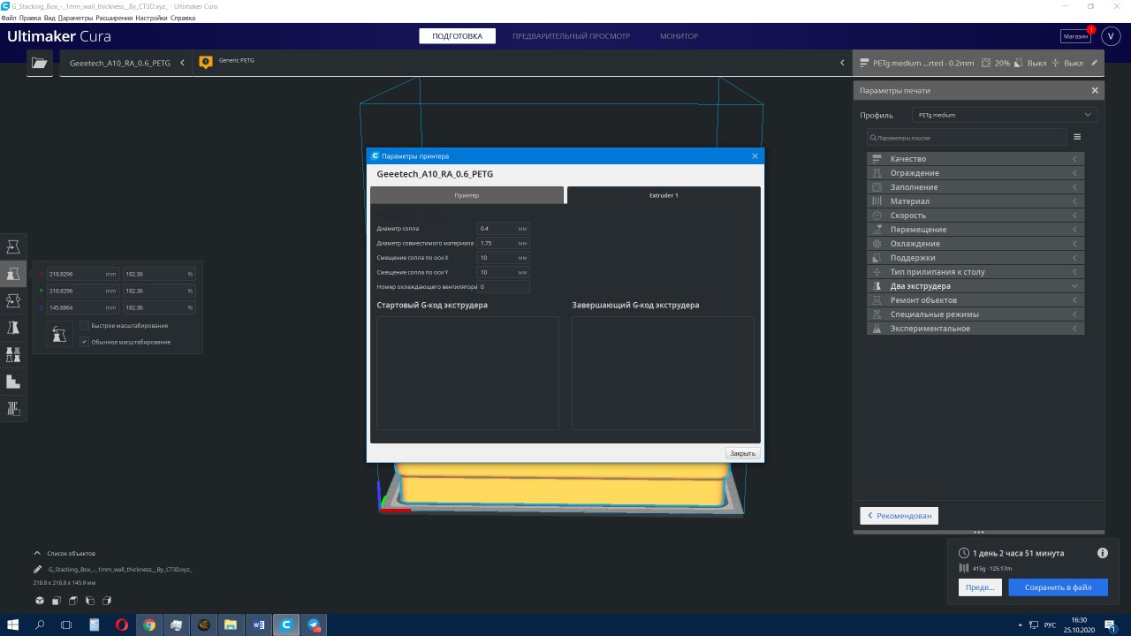
Task: Open the Профиль PETg medium dropdown
Action: pyautogui.click(x=1005, y=115)
